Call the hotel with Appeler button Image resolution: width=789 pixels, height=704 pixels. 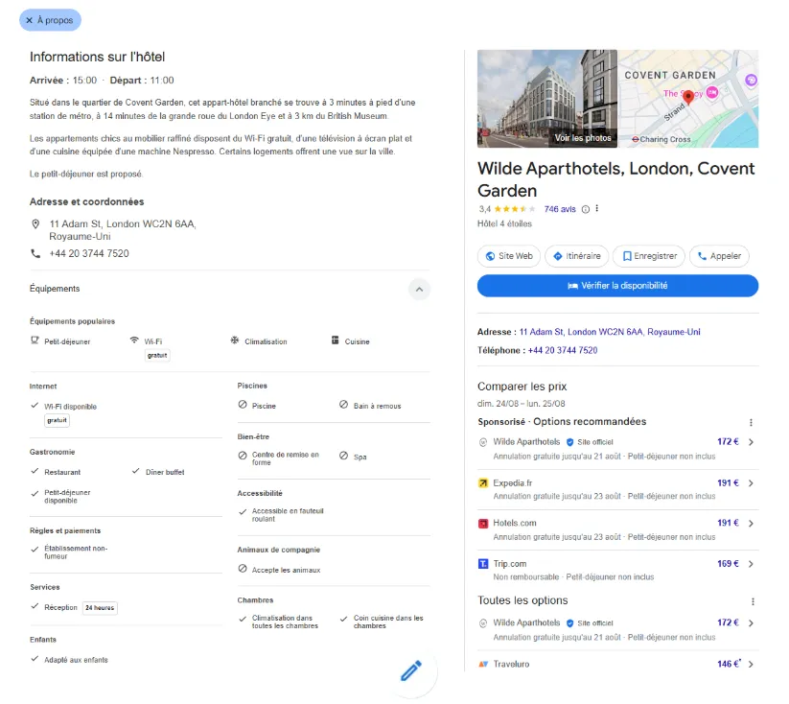pyautogui.click(x=719, y=256)
